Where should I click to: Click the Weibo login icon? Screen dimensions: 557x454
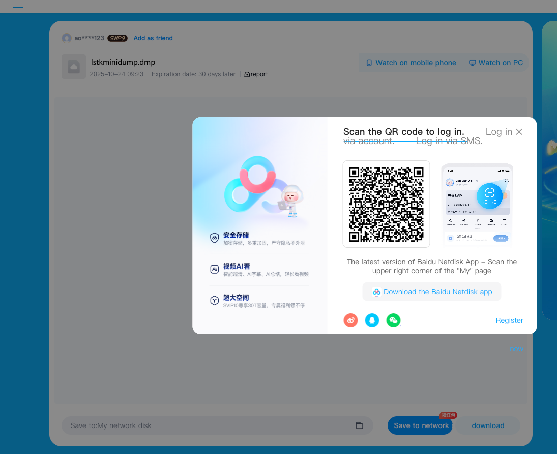[350, 320]
